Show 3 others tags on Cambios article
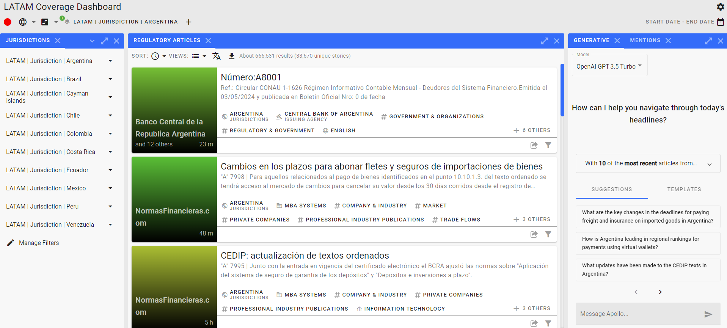This screenshot has height=328, width=727. pyautogui.click(x=532, y=219)
